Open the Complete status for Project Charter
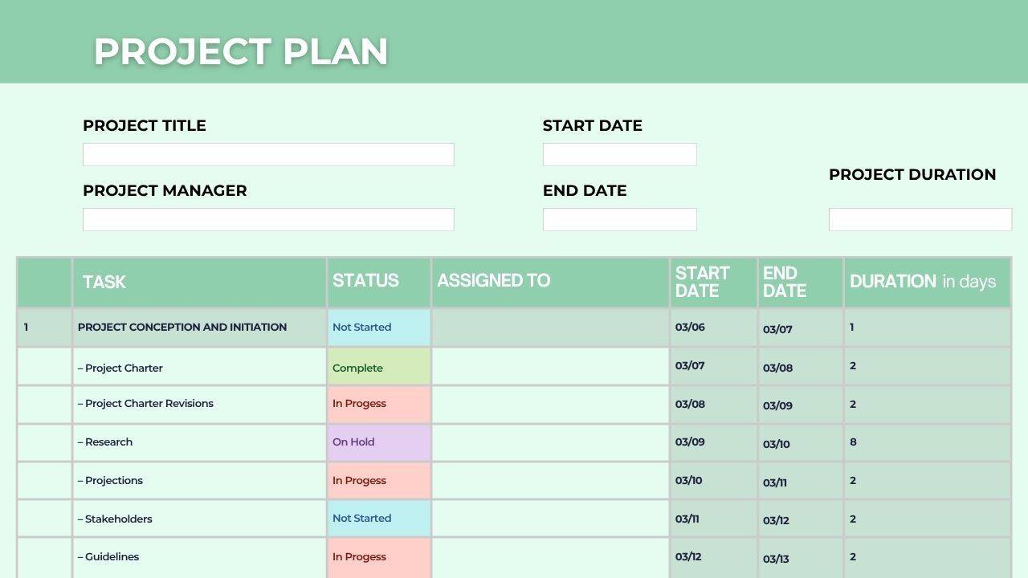The height and width of the screenshot is (578, 1028). pos(379,366)
